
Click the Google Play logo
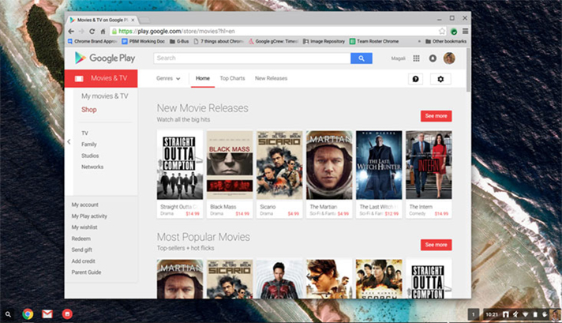coord(105,58)
